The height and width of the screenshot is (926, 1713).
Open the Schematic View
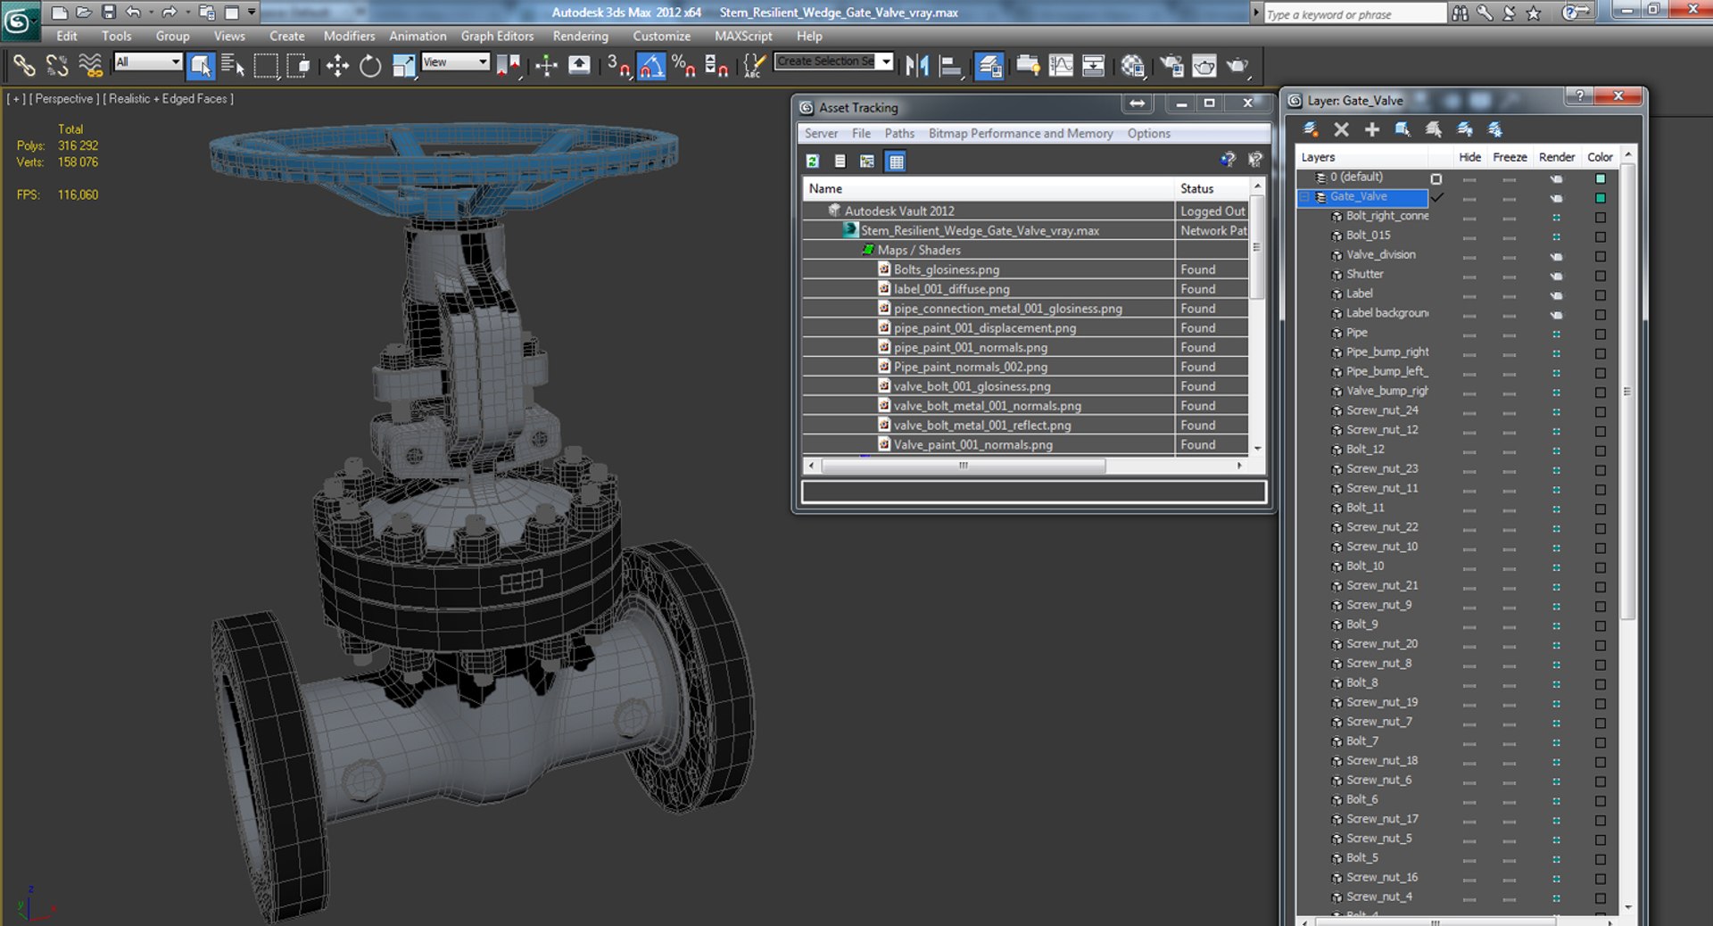point(1093,65)
